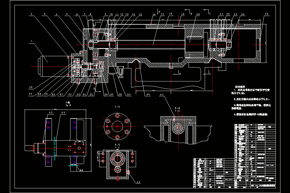The image size is (290, 193).
Task: Pick part callout label 18
Action: (x=171, y=14)
